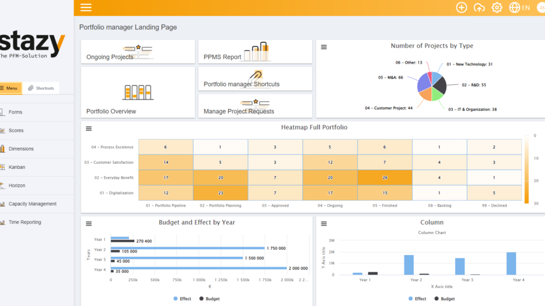Screen dimensions: 545x306
Task: Open settings gear in top bar
Action: click(x=496, y=8)
